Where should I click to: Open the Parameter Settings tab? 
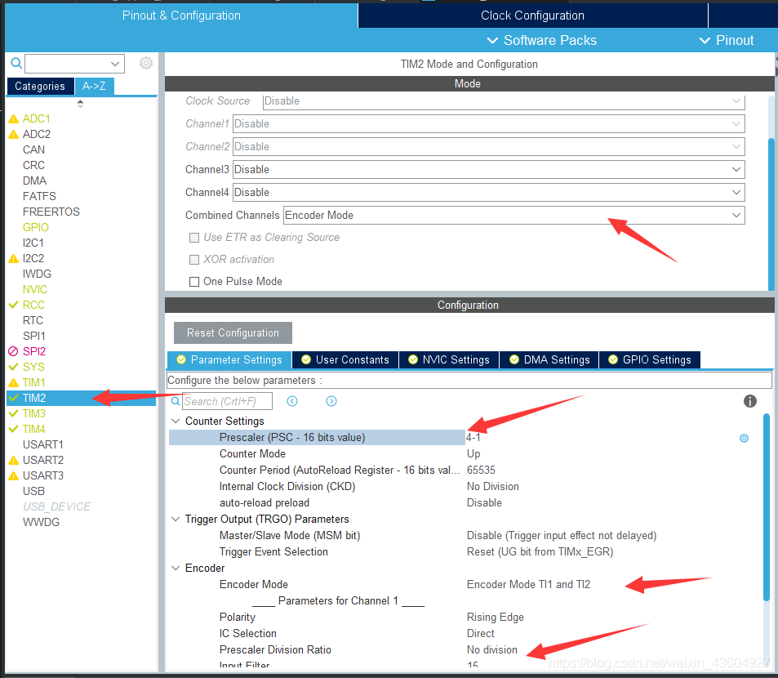click(x=229, y=360)
